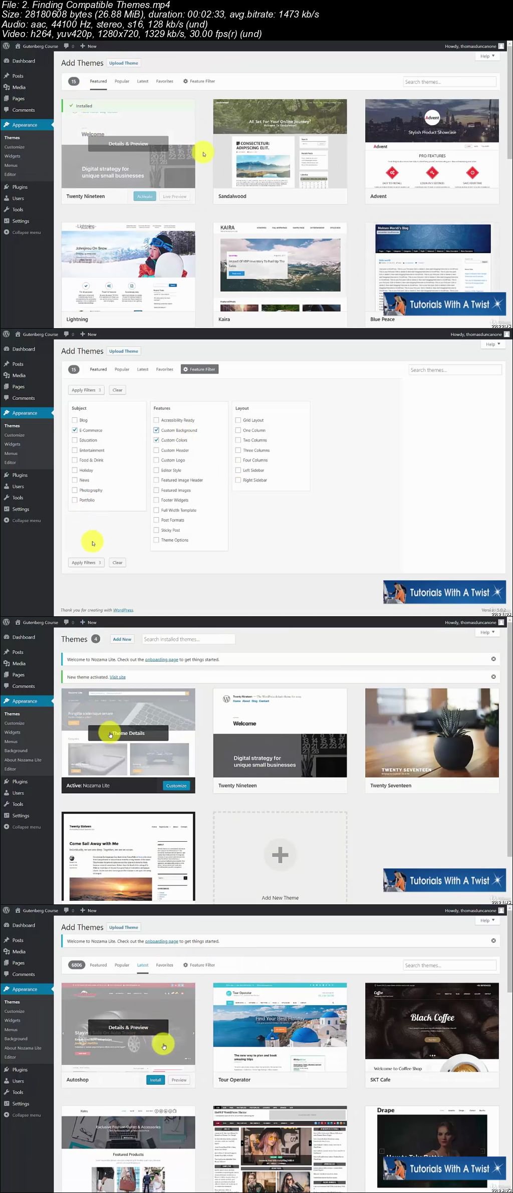Click Customize on active Nozama Lite theme

(176, 786)
